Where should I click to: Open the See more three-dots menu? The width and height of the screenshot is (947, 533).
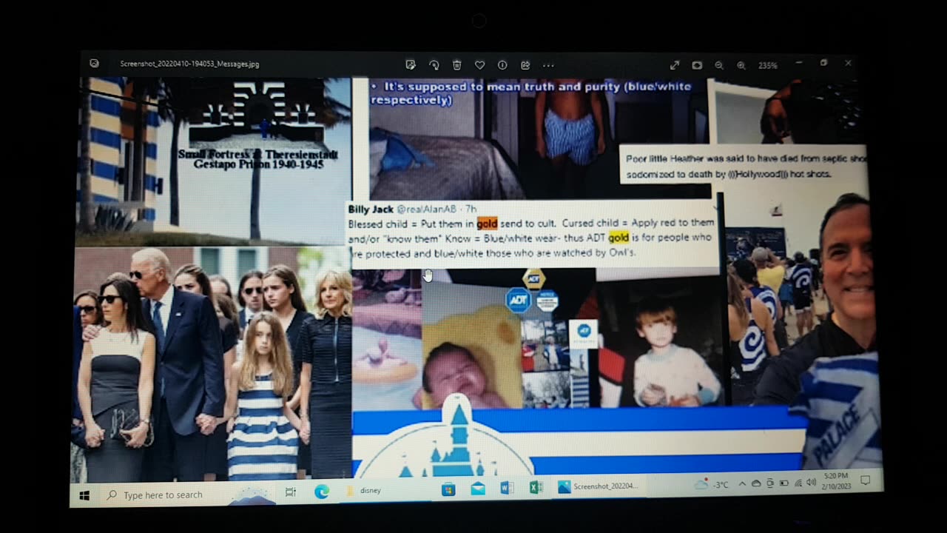tap(548, 65)
